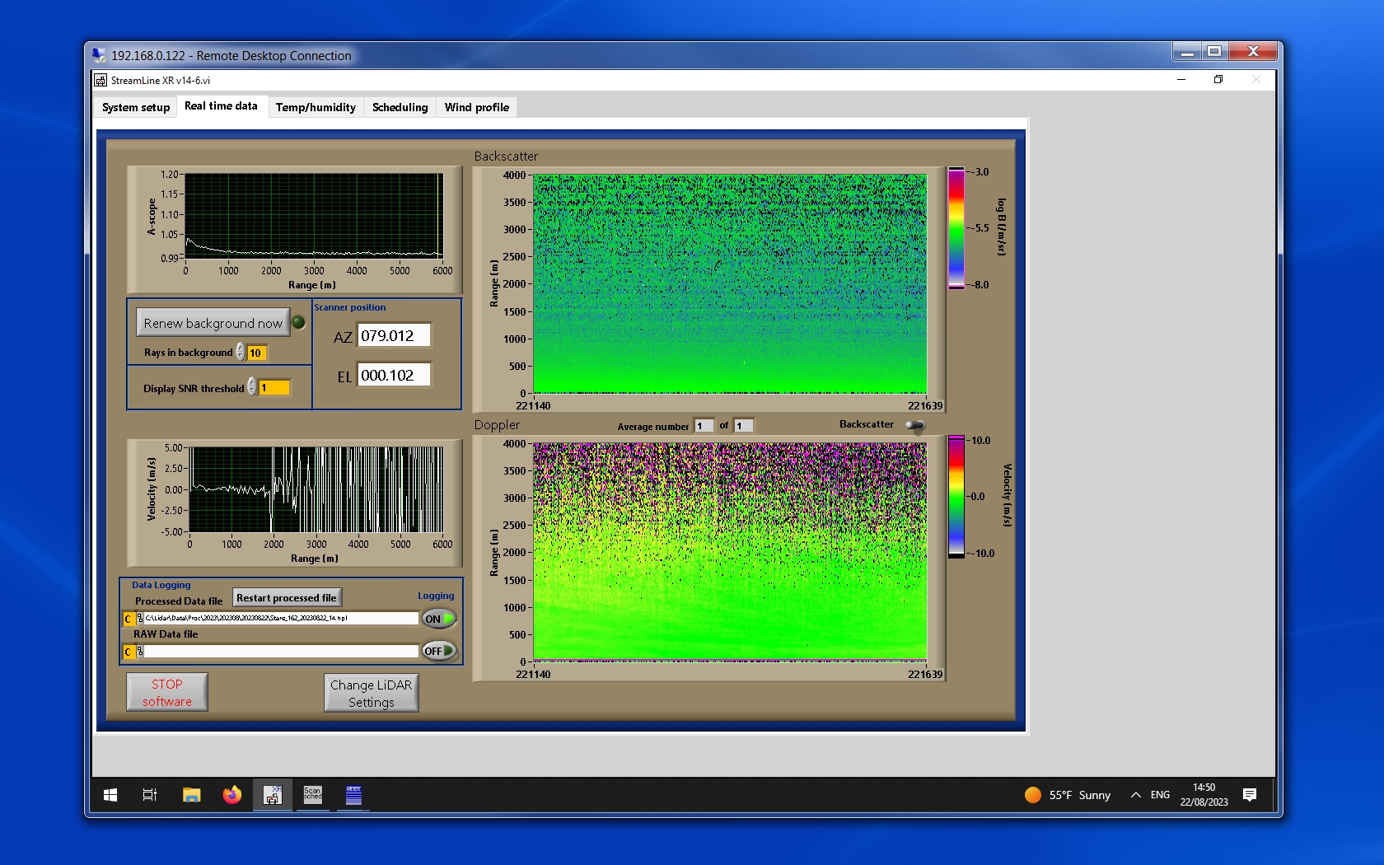Launch Firefox from the remote taskbar
Viewport: 1384px width, 865px height.
[231, 795]
